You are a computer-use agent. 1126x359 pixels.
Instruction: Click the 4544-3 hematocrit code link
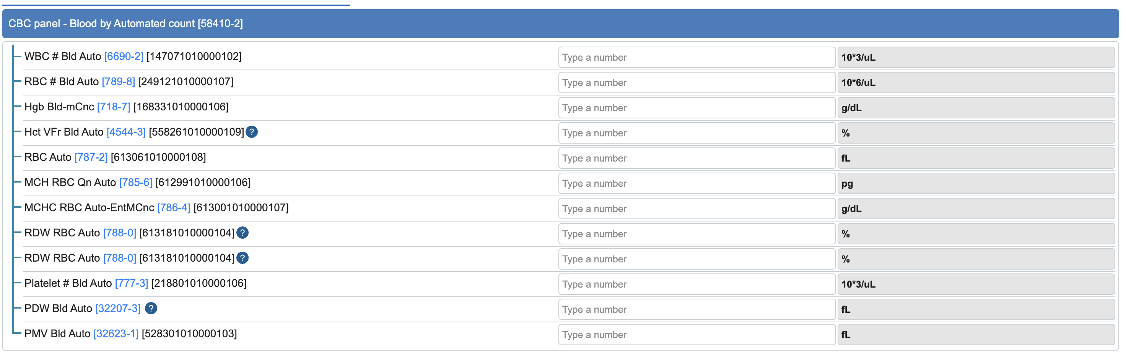(x=126, y=132)
